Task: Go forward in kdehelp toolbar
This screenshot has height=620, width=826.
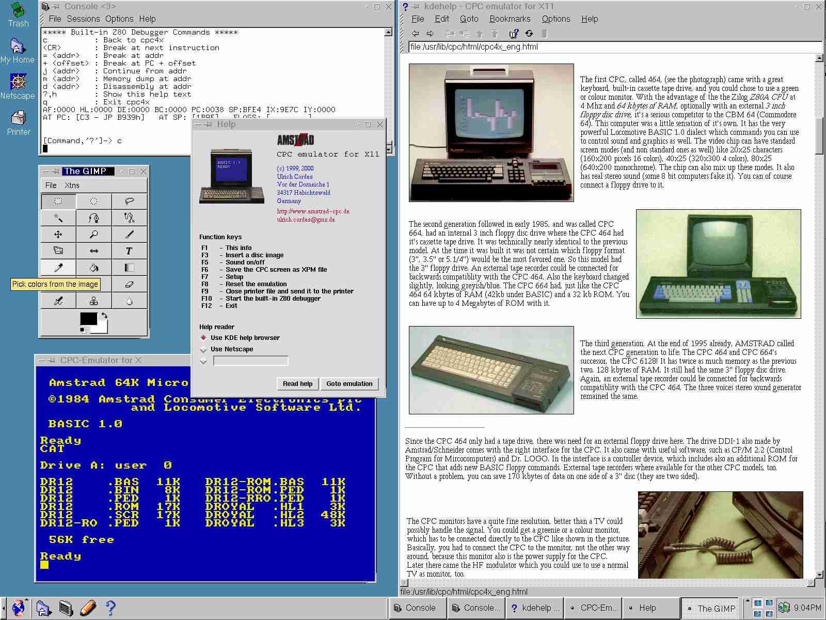Action: click(430, 34)
